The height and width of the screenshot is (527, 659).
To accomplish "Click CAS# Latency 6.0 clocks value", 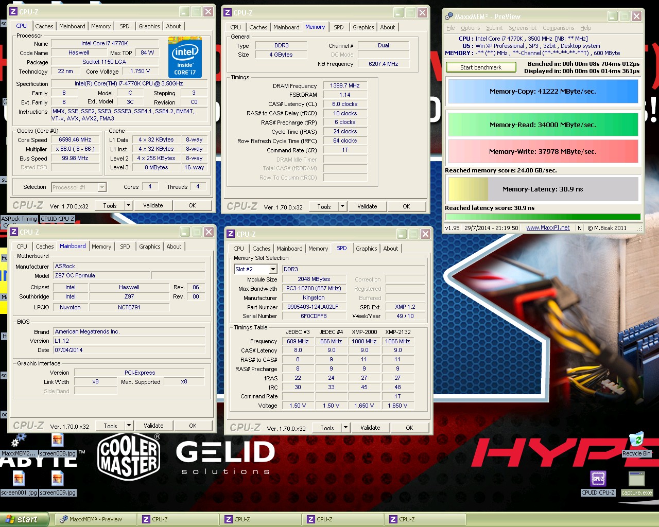I will click(345, 104).
